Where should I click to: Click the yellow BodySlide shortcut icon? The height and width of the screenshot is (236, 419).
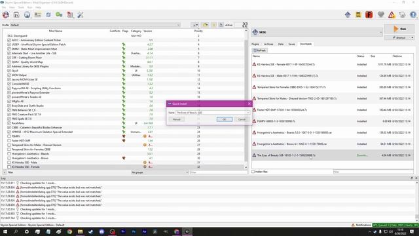tap(358, 14)
